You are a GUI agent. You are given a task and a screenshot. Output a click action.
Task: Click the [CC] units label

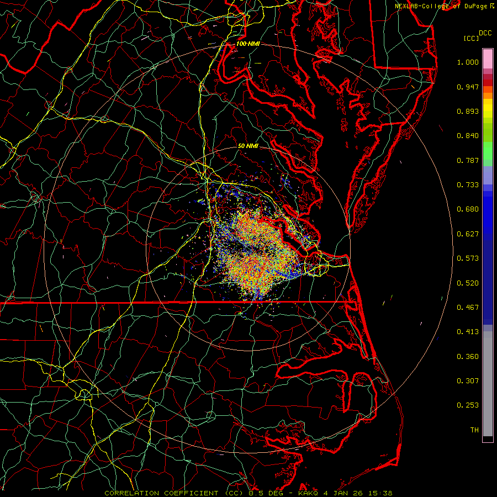(x=471, y=38)
